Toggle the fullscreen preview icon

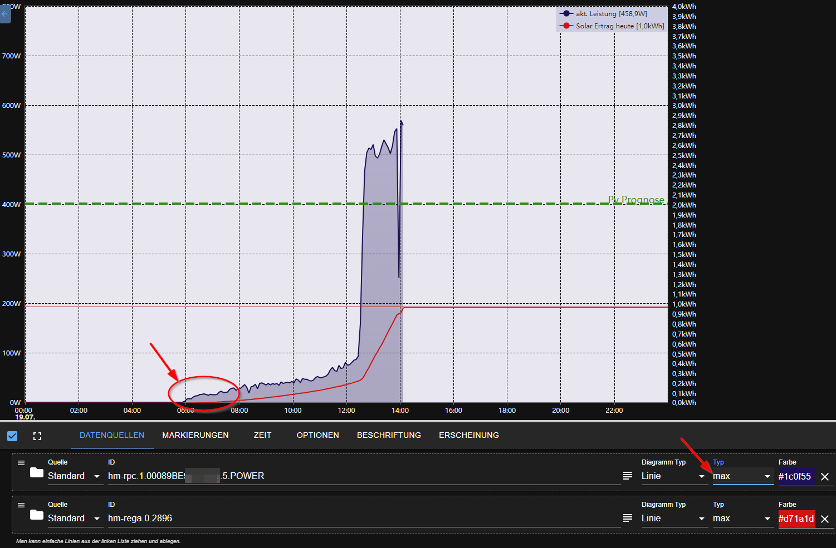[37, 436]
